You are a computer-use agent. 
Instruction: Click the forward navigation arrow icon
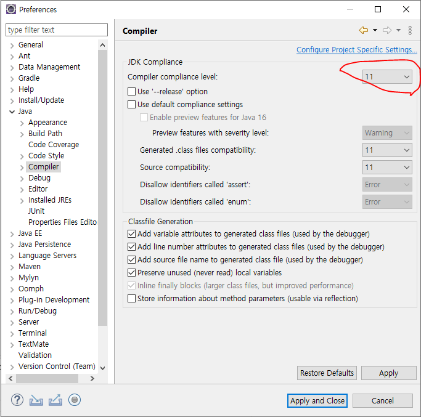(x=387, y=30)
